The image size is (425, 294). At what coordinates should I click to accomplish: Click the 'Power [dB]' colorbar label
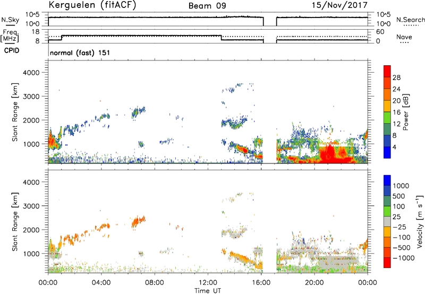(405, 112)
